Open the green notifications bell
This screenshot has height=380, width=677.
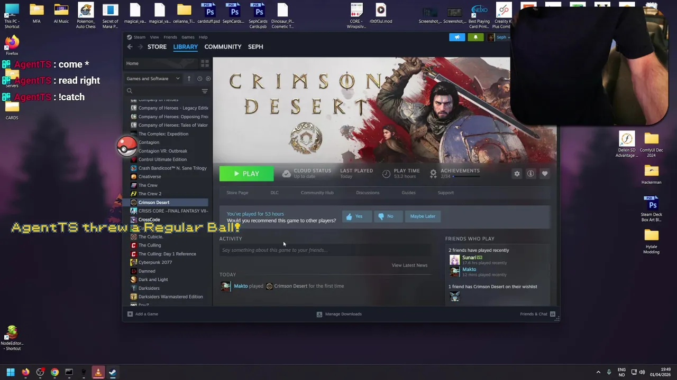point(475,37)
